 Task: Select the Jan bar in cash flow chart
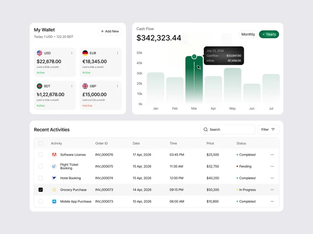[156, 88]
